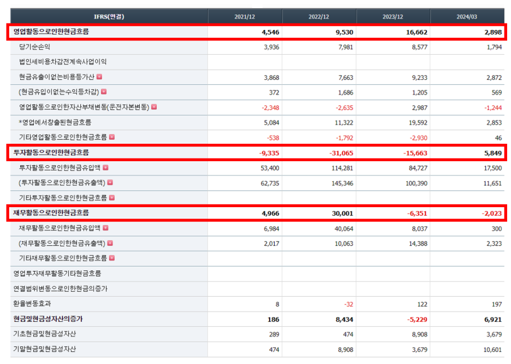511x364 pixels.
Task: Select the 연결범위변동으로인한현금의증가 row label
Action: pyautogui.click(x=60, y=289)
